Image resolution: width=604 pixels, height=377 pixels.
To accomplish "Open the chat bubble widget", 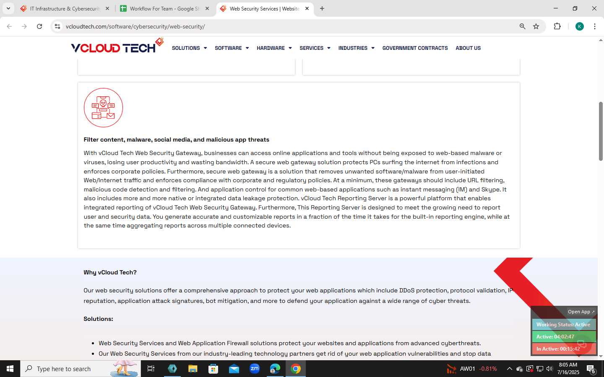I will point(581,344).
